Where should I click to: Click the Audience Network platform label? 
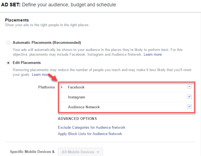click(x=84, y=107)
